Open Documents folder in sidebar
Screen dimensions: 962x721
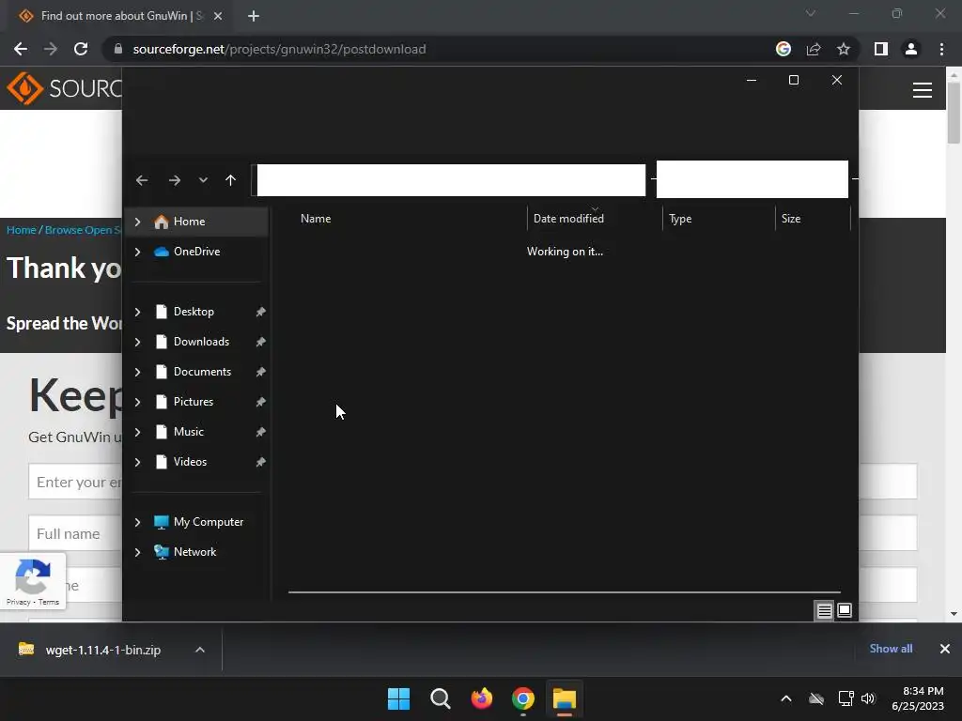[x=196, y=372]
